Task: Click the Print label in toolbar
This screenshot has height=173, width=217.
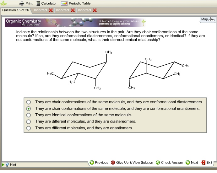Action: coord(29,3)
